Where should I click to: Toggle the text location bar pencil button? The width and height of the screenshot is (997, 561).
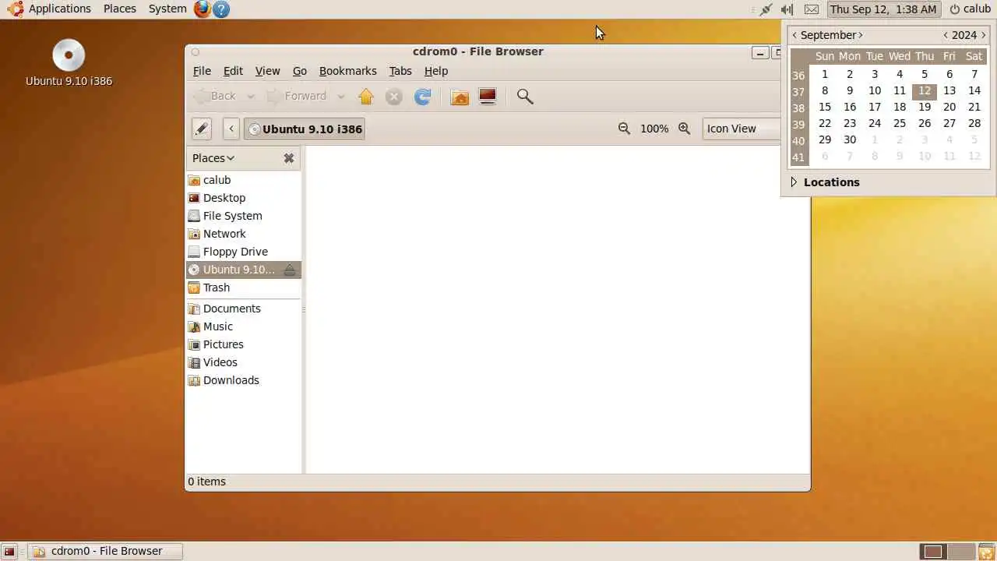pyautogui.click(x=202, y=129)
